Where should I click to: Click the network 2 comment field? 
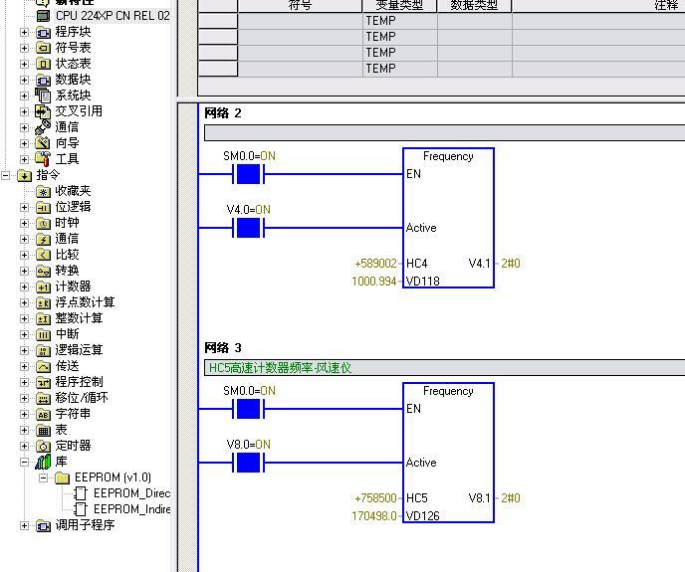[x=444, y=132]
